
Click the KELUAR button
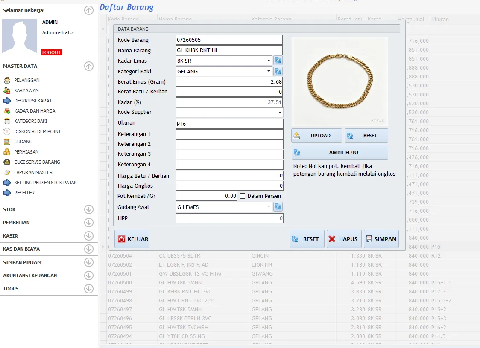[132, 239]
